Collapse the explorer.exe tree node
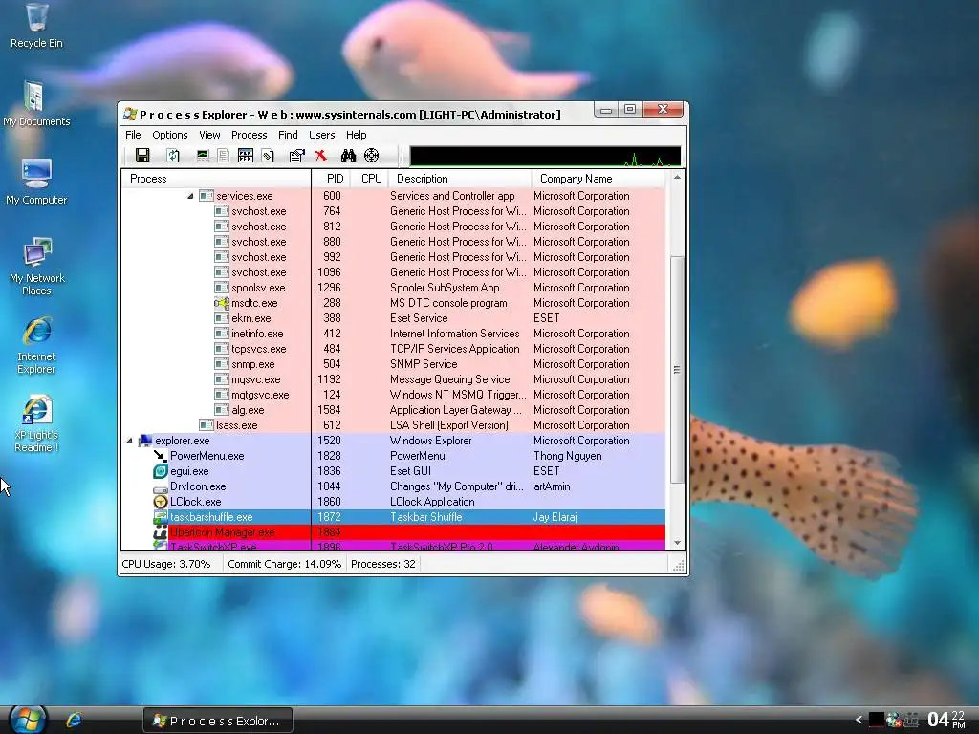This screenshot has height=734, width=979. coord(129,441)
